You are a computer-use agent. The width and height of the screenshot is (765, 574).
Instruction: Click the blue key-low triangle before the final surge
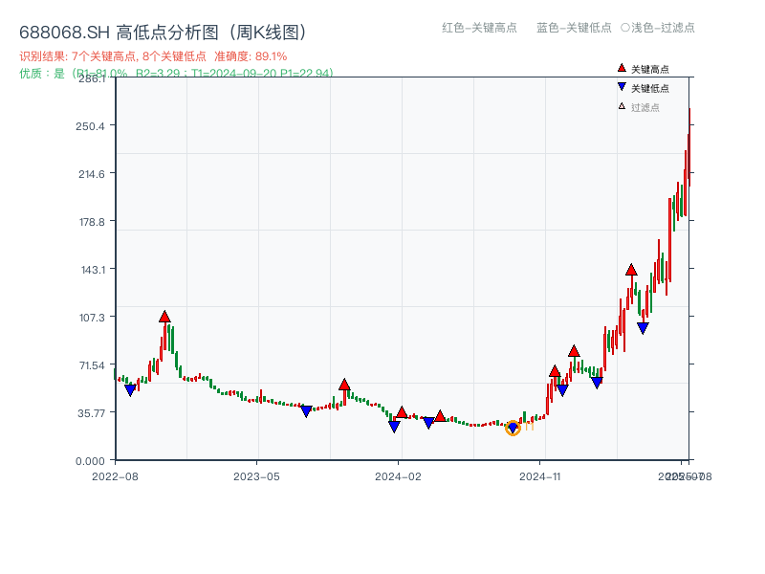pos(643,326)
